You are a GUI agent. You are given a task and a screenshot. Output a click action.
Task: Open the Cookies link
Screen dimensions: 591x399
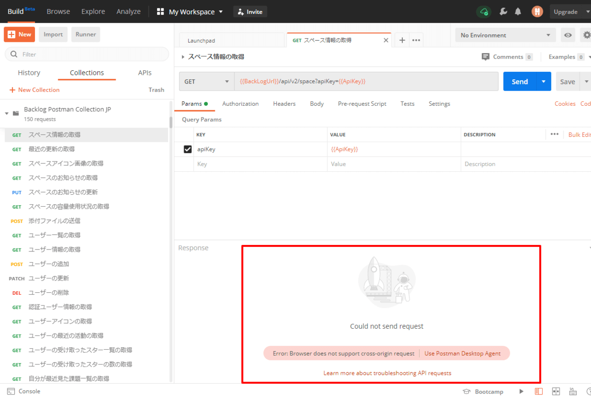click(565, 104)
